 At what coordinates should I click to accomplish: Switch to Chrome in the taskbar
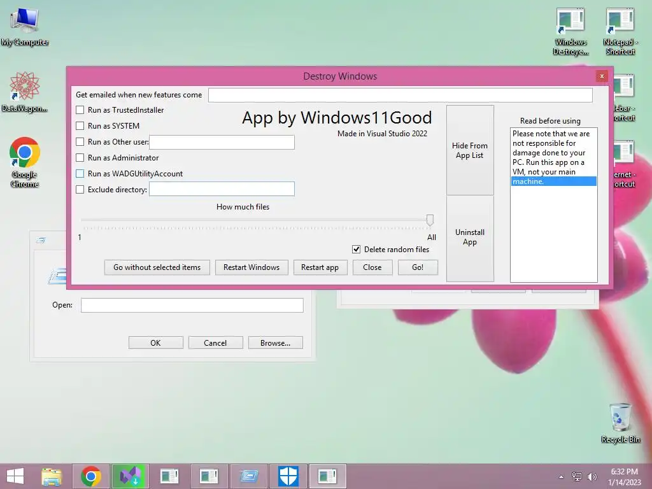point(91,476)
